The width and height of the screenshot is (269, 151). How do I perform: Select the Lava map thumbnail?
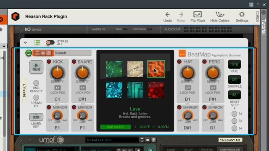(156, 69)
